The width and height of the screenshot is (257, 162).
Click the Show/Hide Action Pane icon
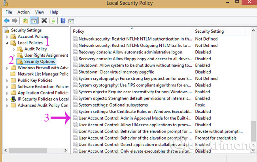pos(71,21)
